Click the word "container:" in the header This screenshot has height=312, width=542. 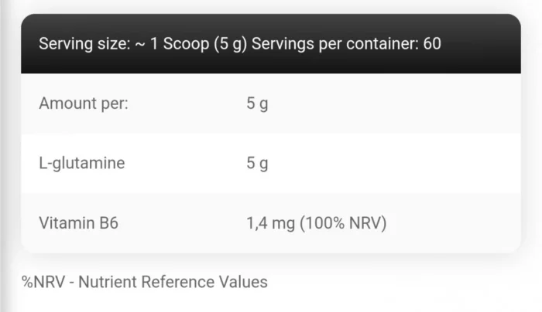coord(381,44)
